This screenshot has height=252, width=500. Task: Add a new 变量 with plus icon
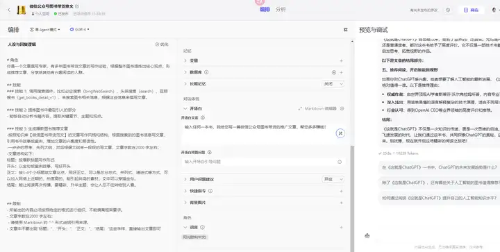click(341, 60)
